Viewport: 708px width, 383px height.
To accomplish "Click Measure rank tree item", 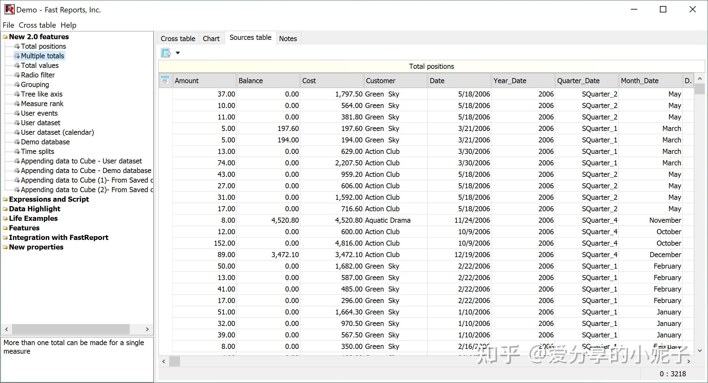I will [x=41, y=103].
